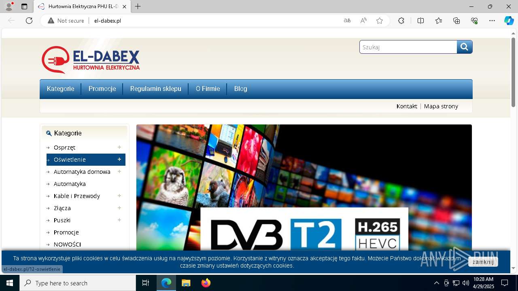Open taskbar clock and date
Image resolution: width=518 pixels, height=291 pixels.
[484, 283]
